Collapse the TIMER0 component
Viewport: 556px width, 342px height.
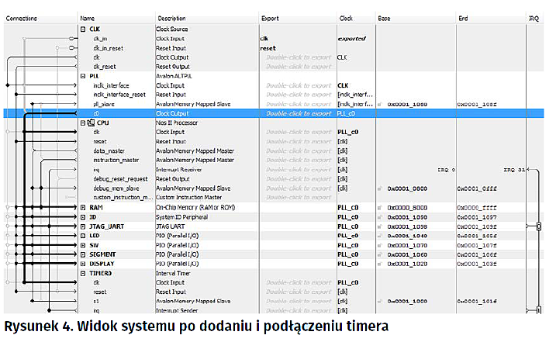[x=83, y=273]
